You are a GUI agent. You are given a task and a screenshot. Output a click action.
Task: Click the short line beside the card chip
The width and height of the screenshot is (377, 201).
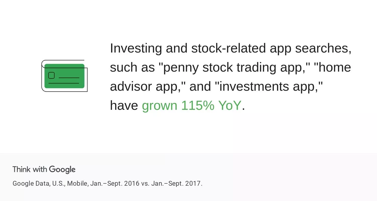pos(69,78)
